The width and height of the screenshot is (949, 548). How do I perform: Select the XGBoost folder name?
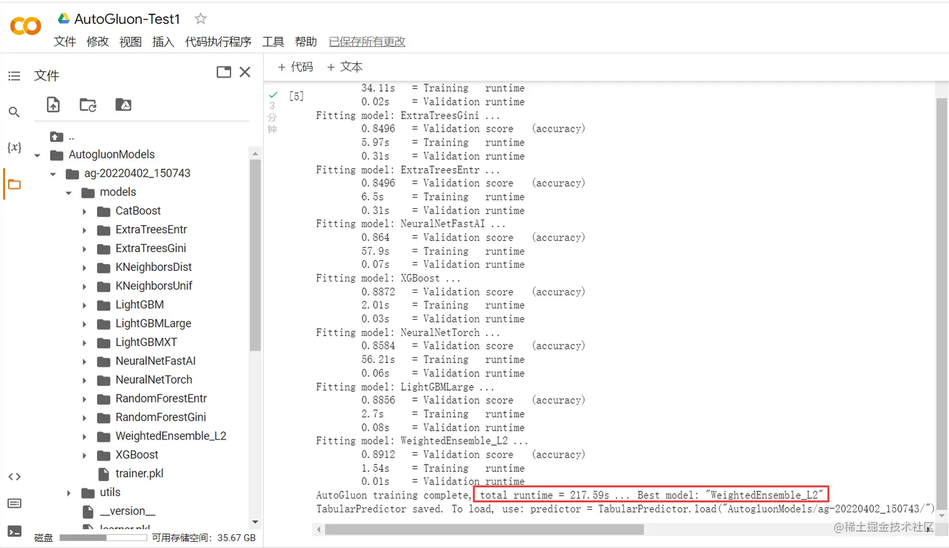pos(137,455)
